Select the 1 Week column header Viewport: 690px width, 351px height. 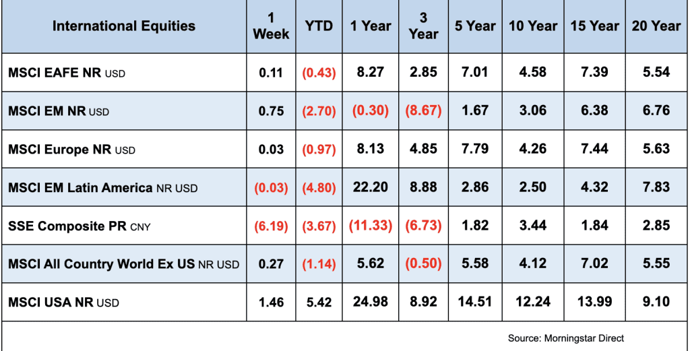[x=271, y=26]
